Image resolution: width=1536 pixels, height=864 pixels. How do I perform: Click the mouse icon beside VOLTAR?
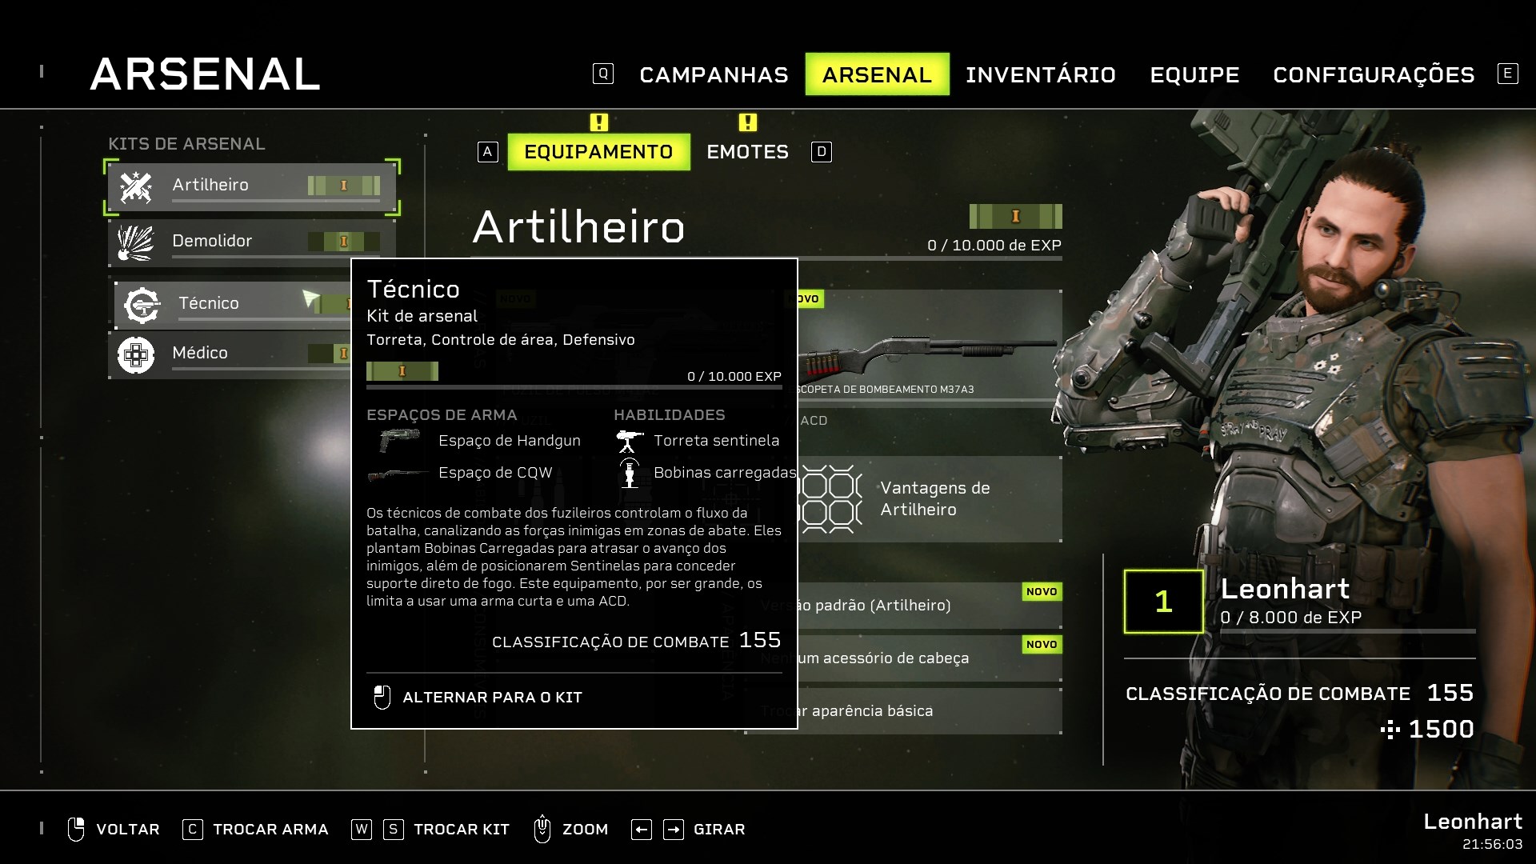pos(76,830)
